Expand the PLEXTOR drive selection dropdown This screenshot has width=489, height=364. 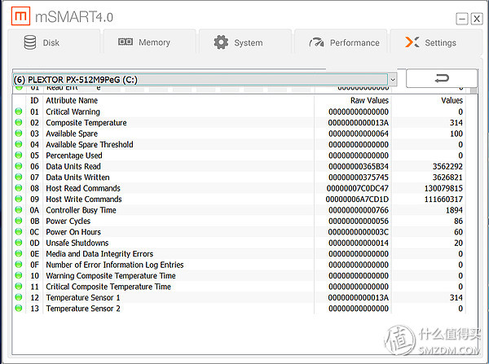[393, 80]
